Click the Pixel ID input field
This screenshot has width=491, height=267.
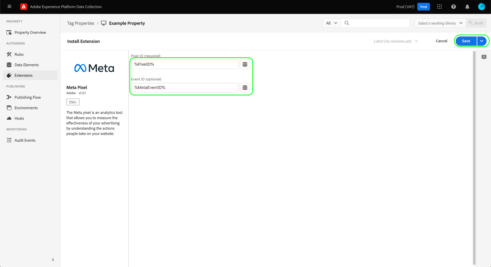point(185,64)
